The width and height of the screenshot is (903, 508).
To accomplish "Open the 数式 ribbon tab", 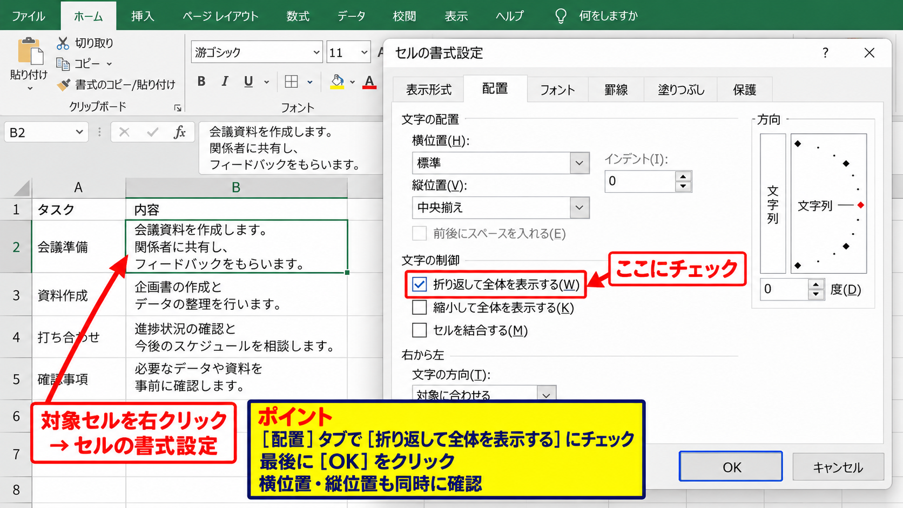I will [298, 16].
